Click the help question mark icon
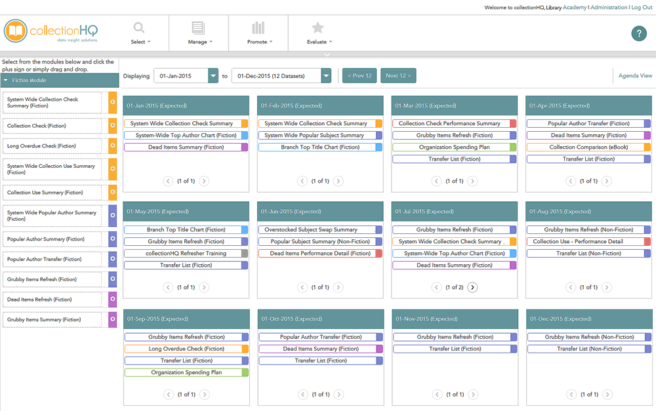The image size is (656, 411). [638, 34]
